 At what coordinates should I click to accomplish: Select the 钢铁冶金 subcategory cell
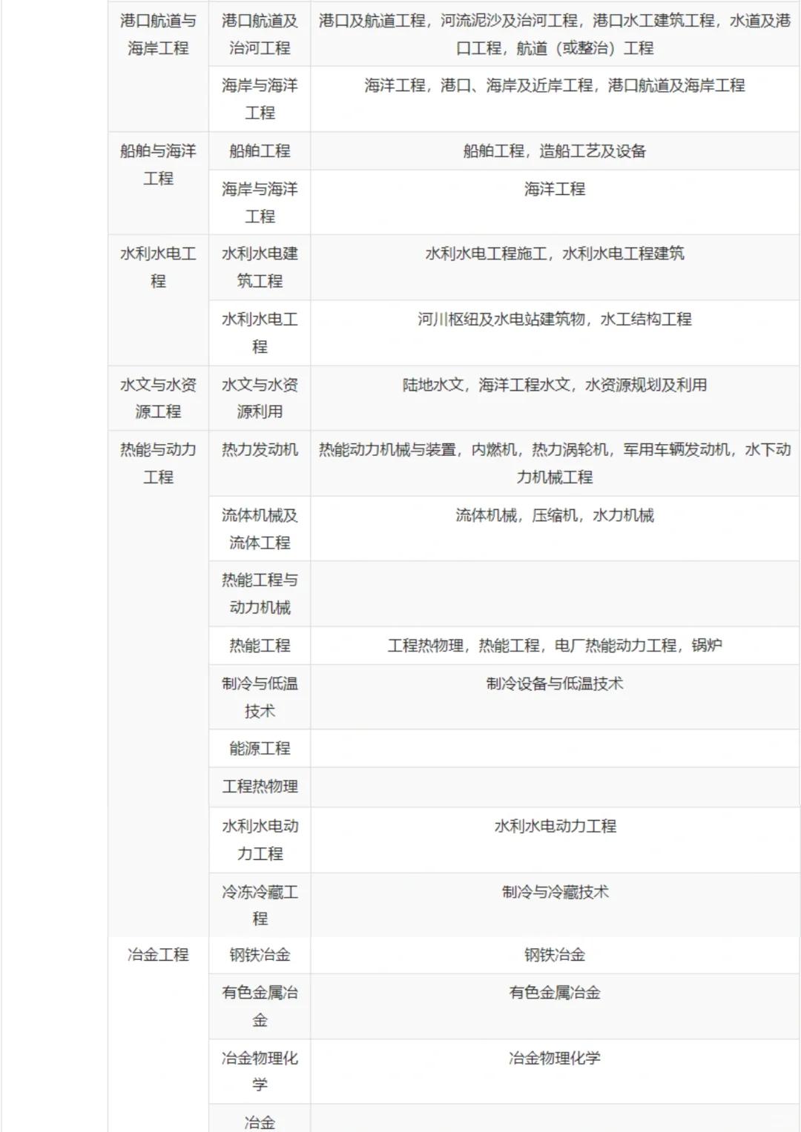point(259,956)
